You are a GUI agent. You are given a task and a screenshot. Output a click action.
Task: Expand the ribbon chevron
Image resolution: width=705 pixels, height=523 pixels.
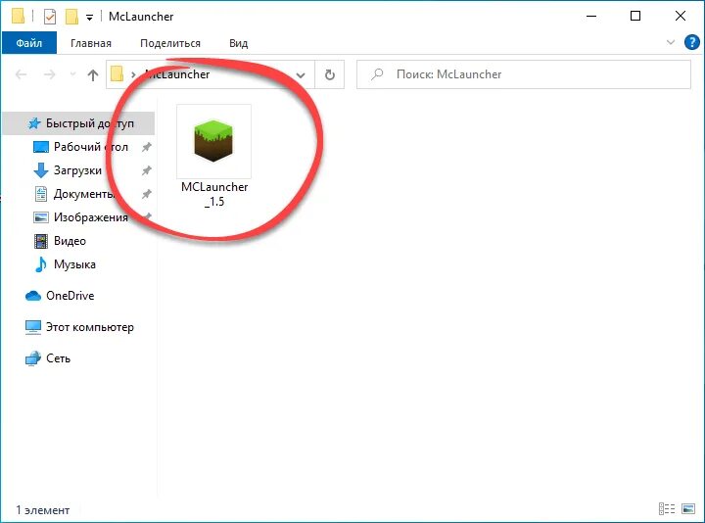tap(671, 42)
